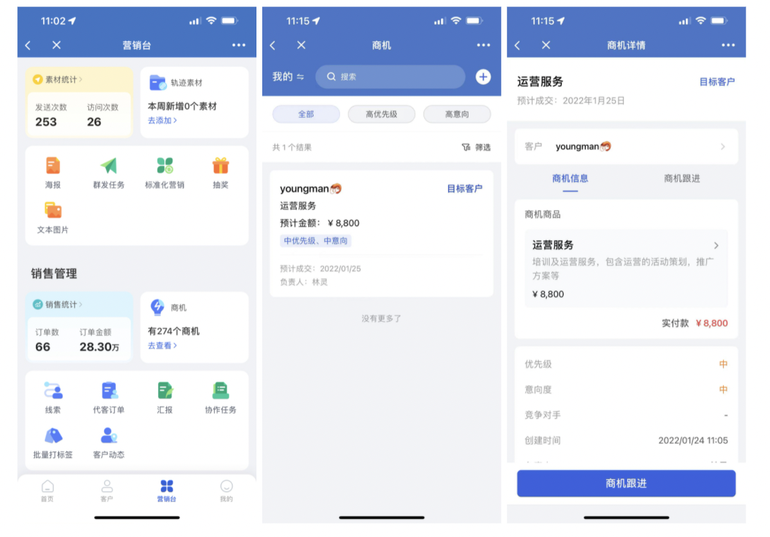The width and height of the screenshot is (770, 537).
Task: Follow the 去查看 link under 商机
Action: [162, 346]
